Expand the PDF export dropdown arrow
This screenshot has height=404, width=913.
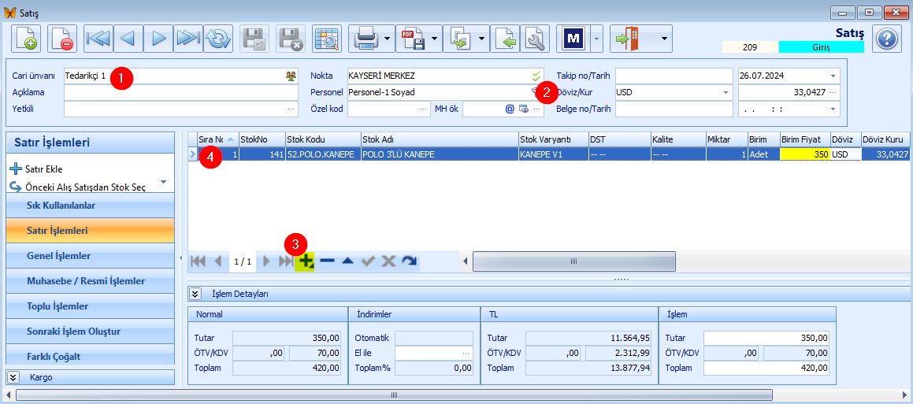coord(434,39)
